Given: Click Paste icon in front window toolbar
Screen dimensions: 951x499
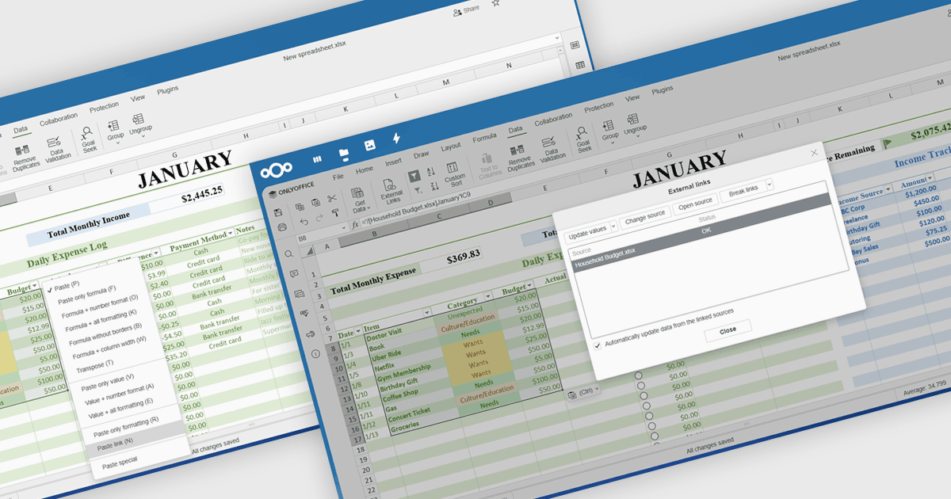Looking at the screenshot, I should click(315, 202).
